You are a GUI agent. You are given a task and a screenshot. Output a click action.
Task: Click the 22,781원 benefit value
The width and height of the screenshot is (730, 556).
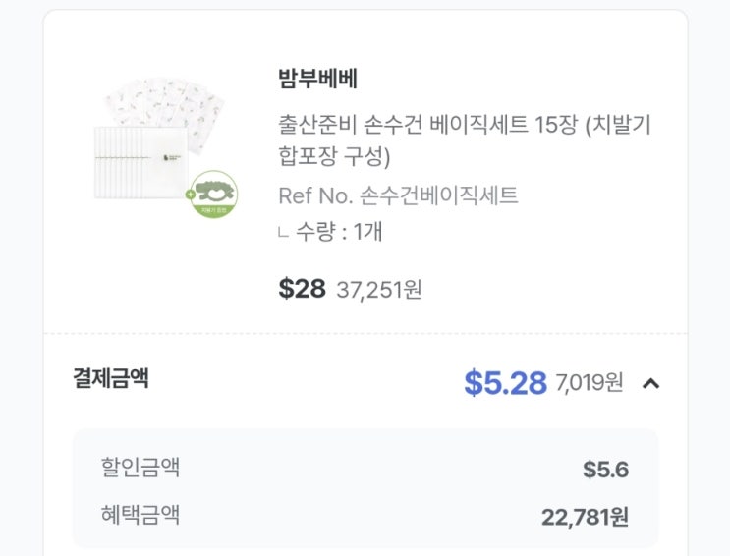point(585,517)
